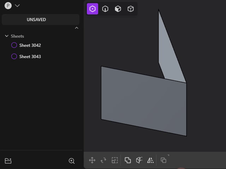Click the Sheets group label

[17, 36]
